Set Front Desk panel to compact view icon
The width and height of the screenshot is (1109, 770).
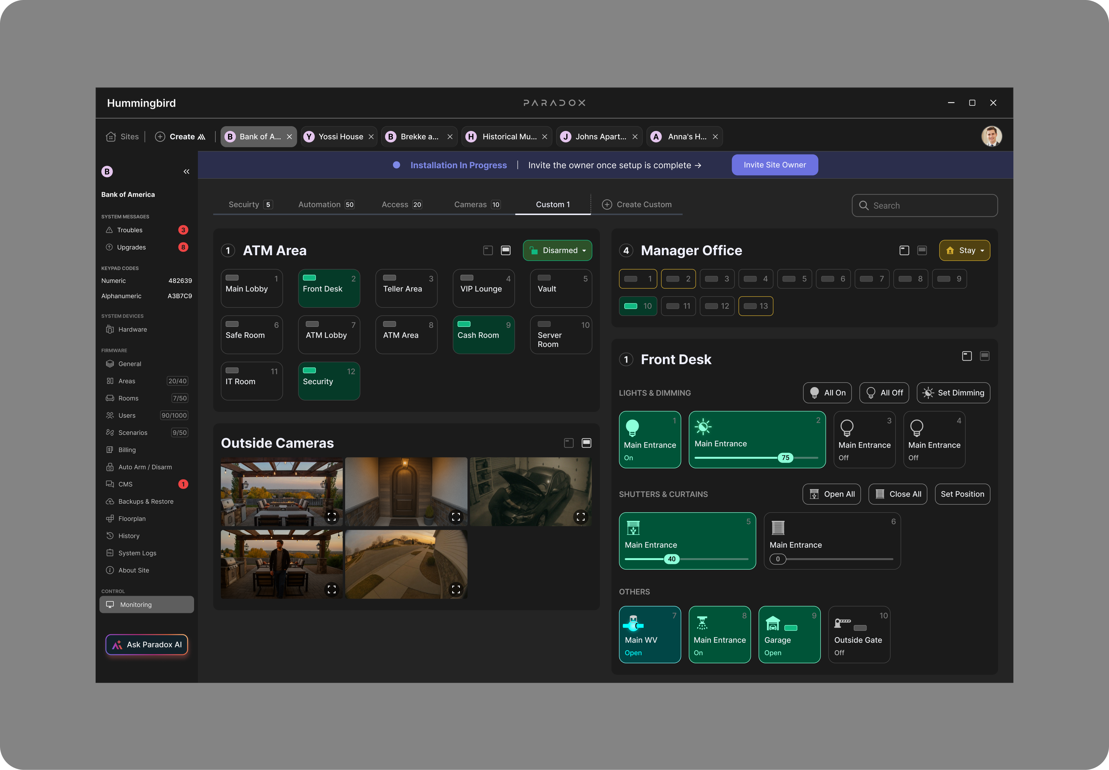967,356
